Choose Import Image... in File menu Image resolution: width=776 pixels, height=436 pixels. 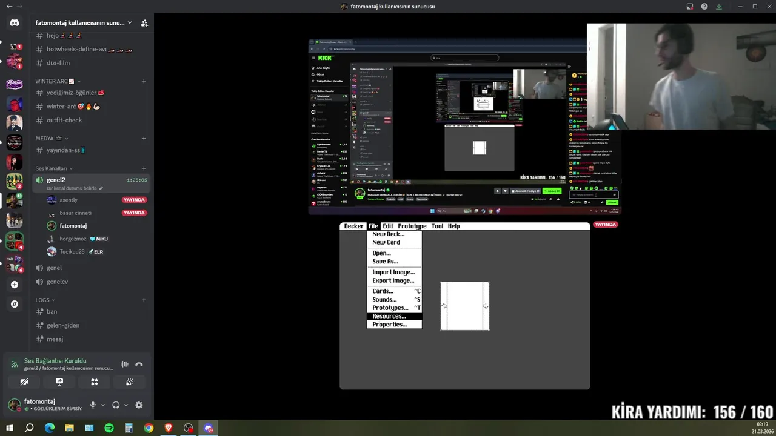(x=394, y=272)
